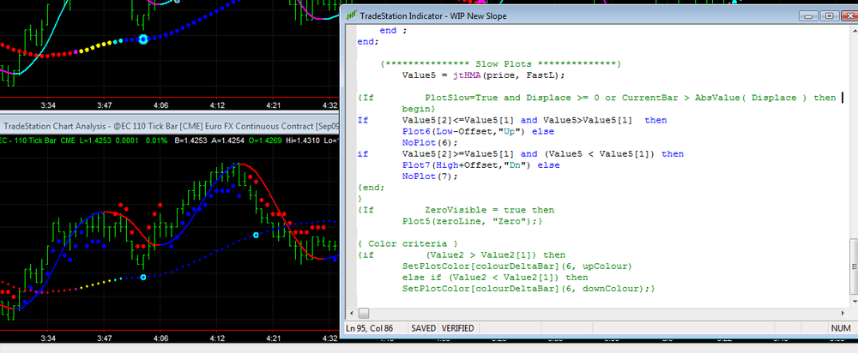Click the 'B=1.4253' bid value in chart status line
This screenshot has width=858, height=353.
click(190, 141)
